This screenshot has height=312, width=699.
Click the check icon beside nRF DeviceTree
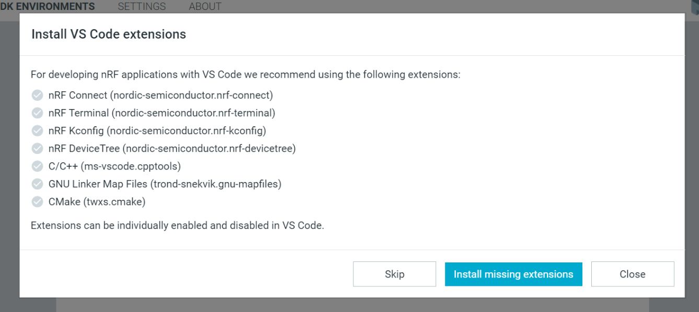[x=37, y=148]
